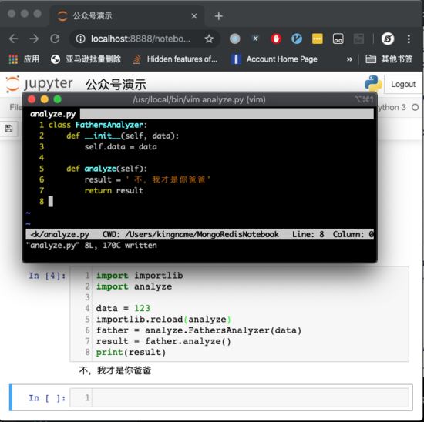424x422 pixels.
Task: Open the 其他书签 bookmarks folder
Action: click(x=389, y=59)
